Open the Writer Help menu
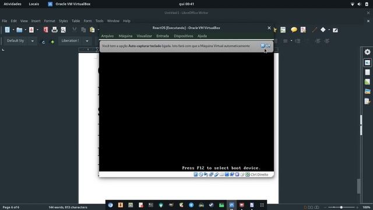 click(x=126, y=21)
